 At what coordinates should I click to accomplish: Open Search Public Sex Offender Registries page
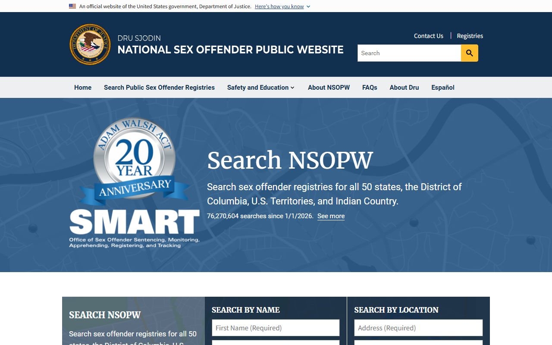159,88
